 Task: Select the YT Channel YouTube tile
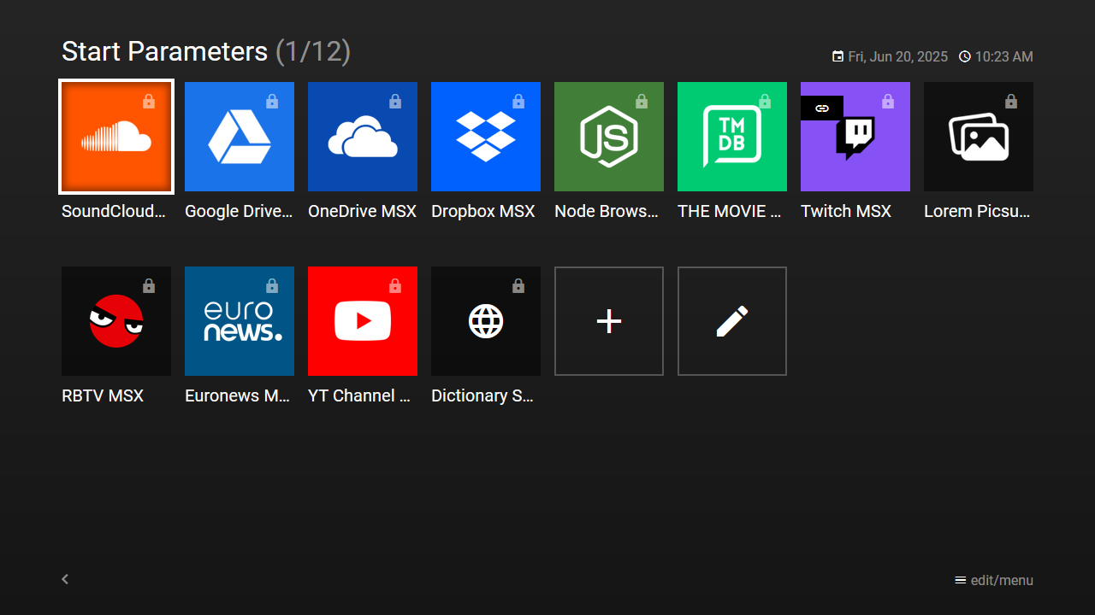pyautogui.click(x=363, y=321)
